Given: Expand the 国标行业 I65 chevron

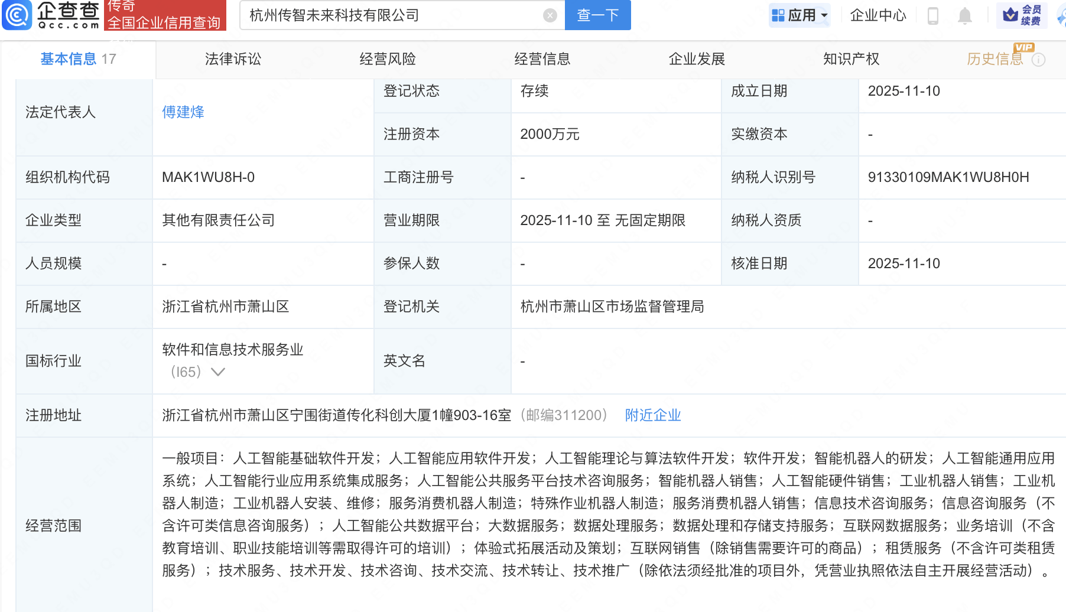Looking at the screenshot, I should (218, 372).
